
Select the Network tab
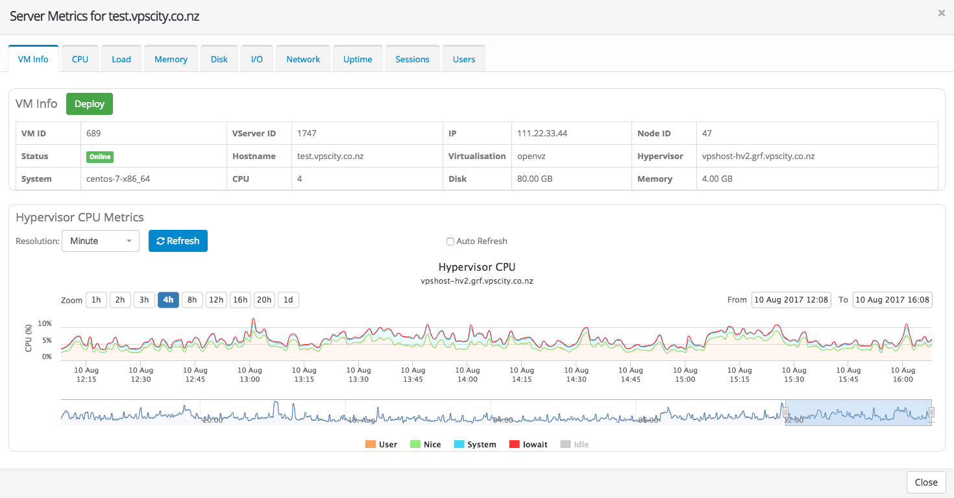click(303, 59)
